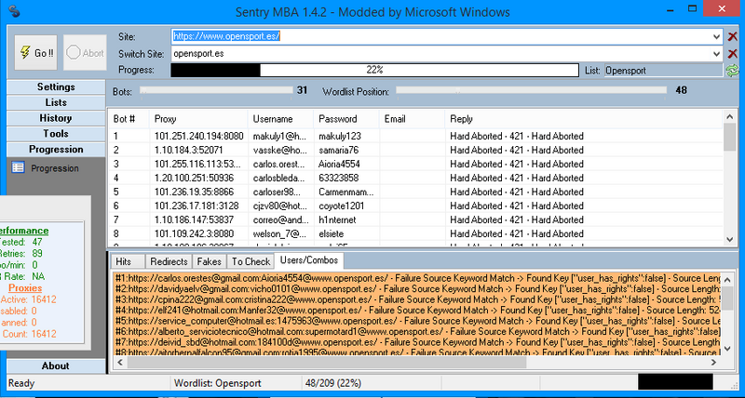This screenshot has width=745, height=398.
Task: Click the Email column header
Action: [x=412, y=119]
